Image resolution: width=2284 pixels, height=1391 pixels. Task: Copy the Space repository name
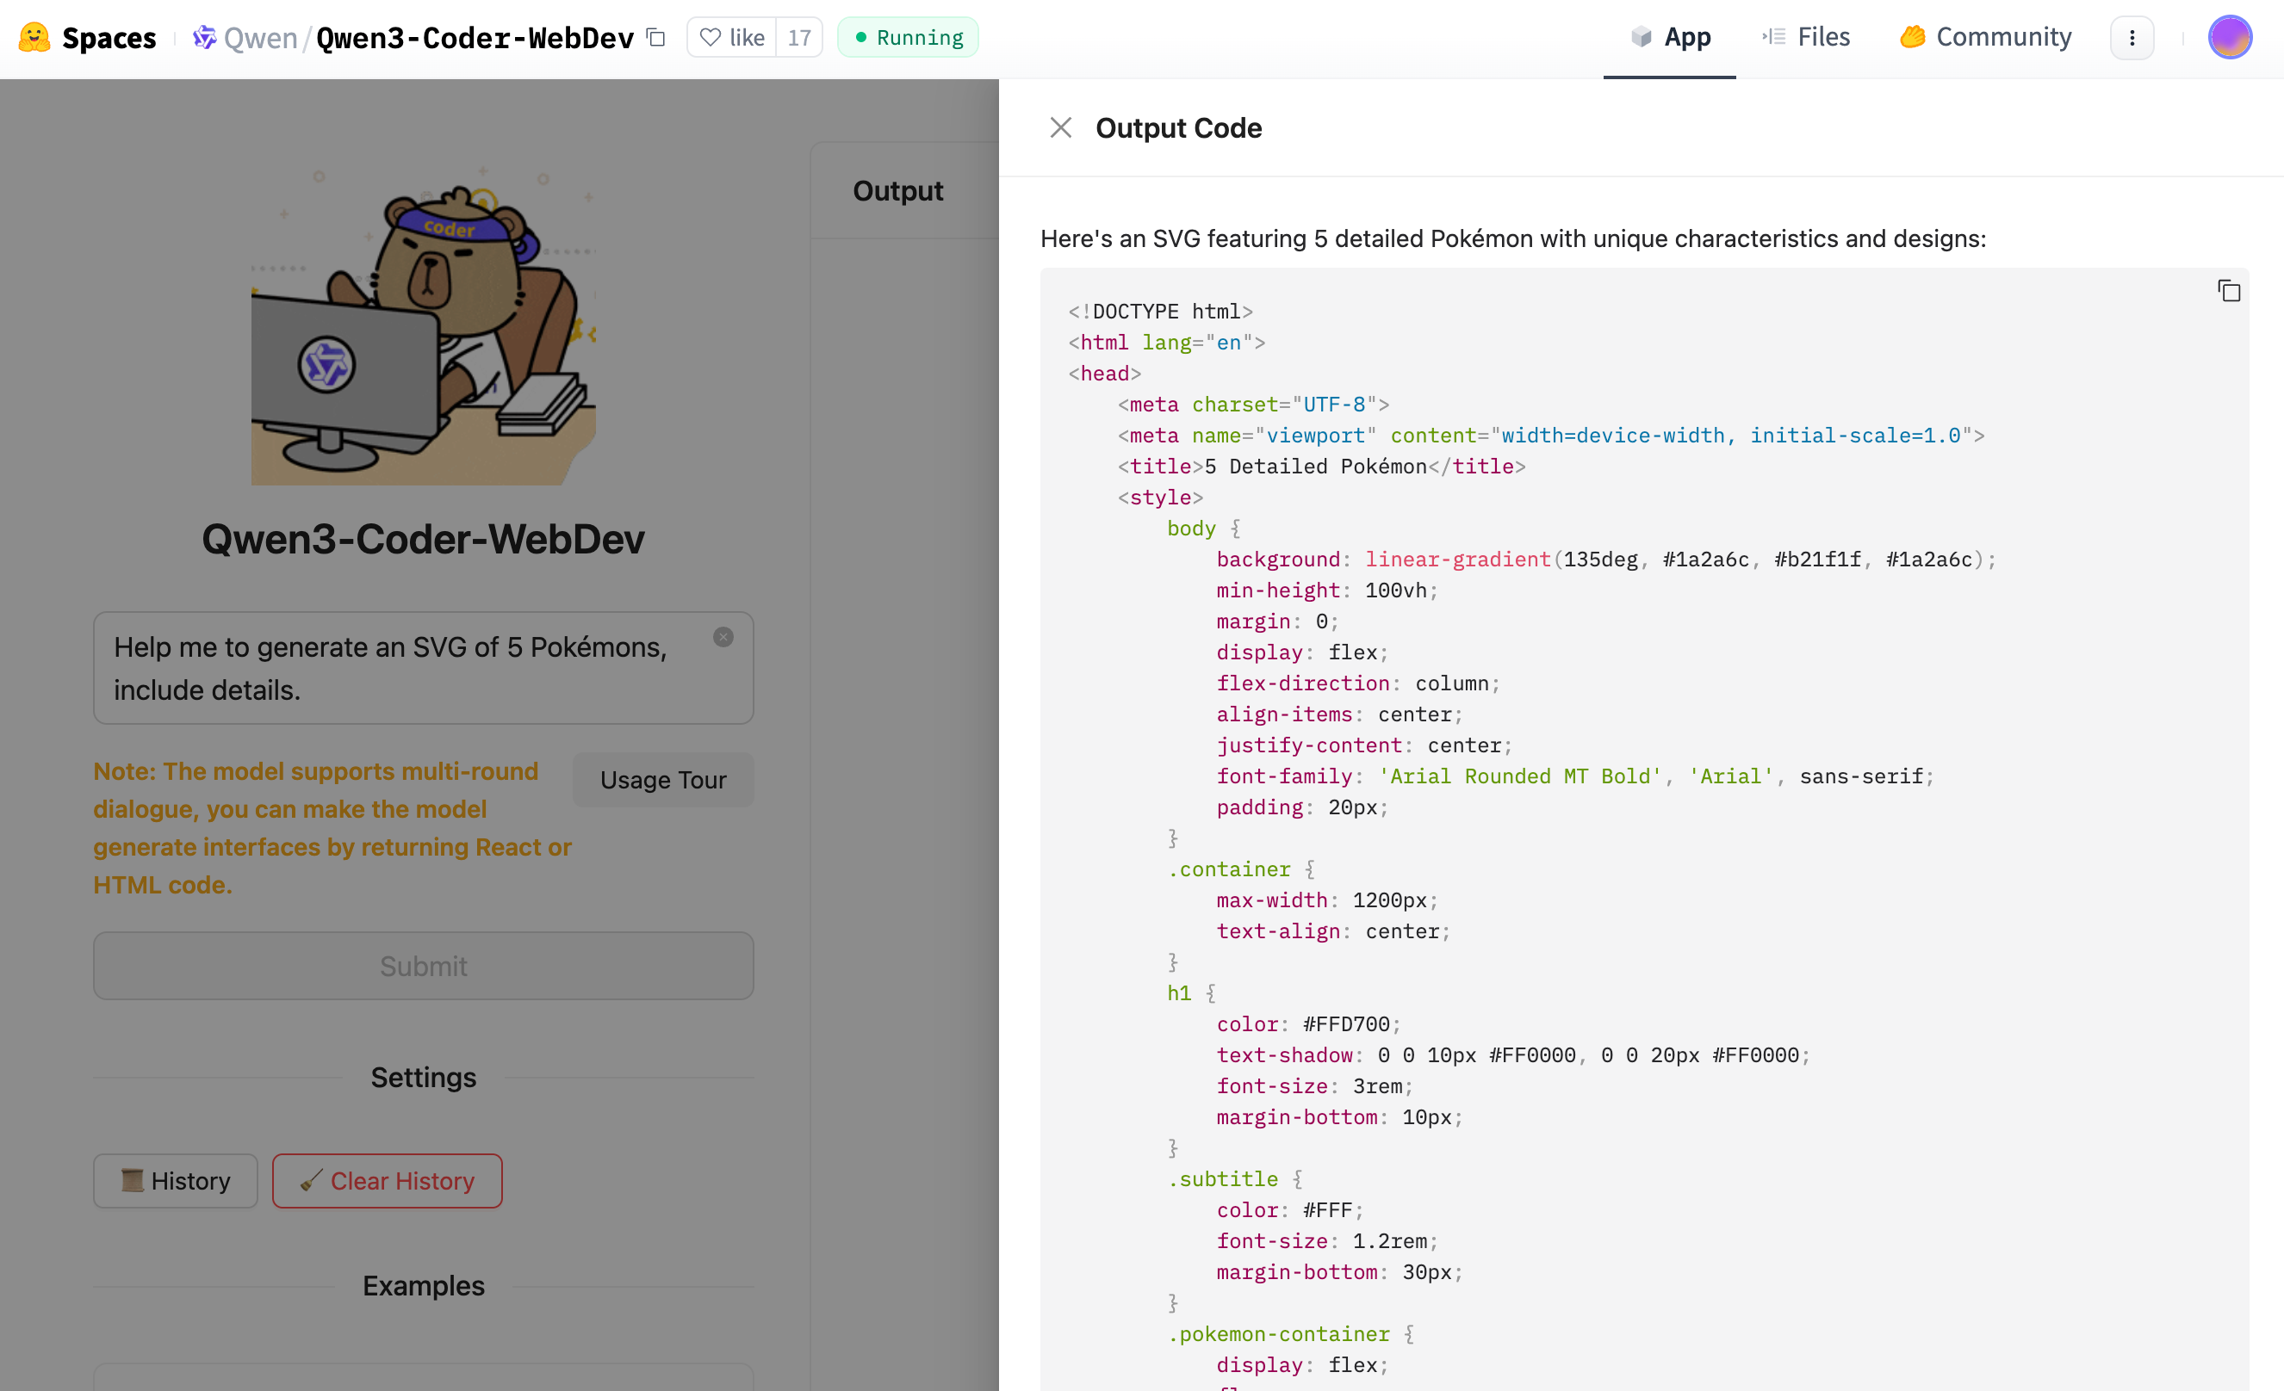tap(656, 37)
